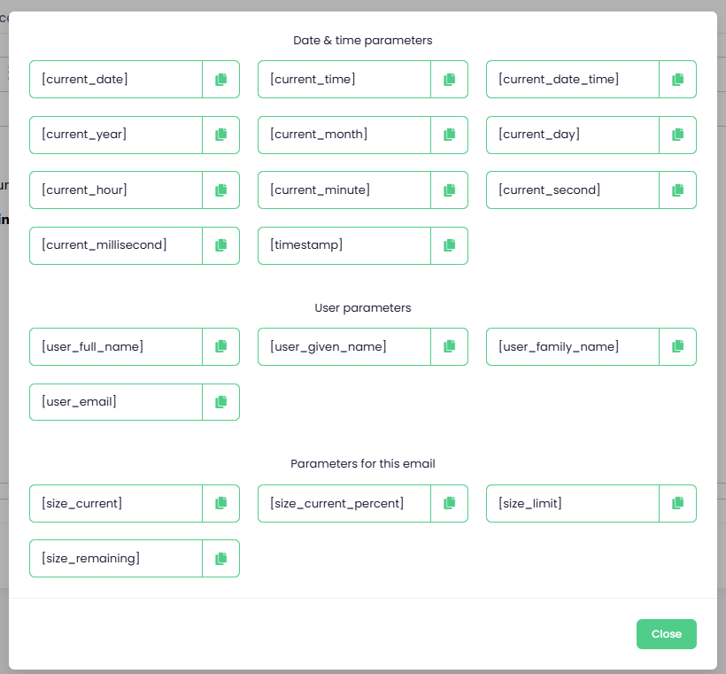Copy the [current_month] parameter
The height and width of the screenshot is (674, 726).
449,135
